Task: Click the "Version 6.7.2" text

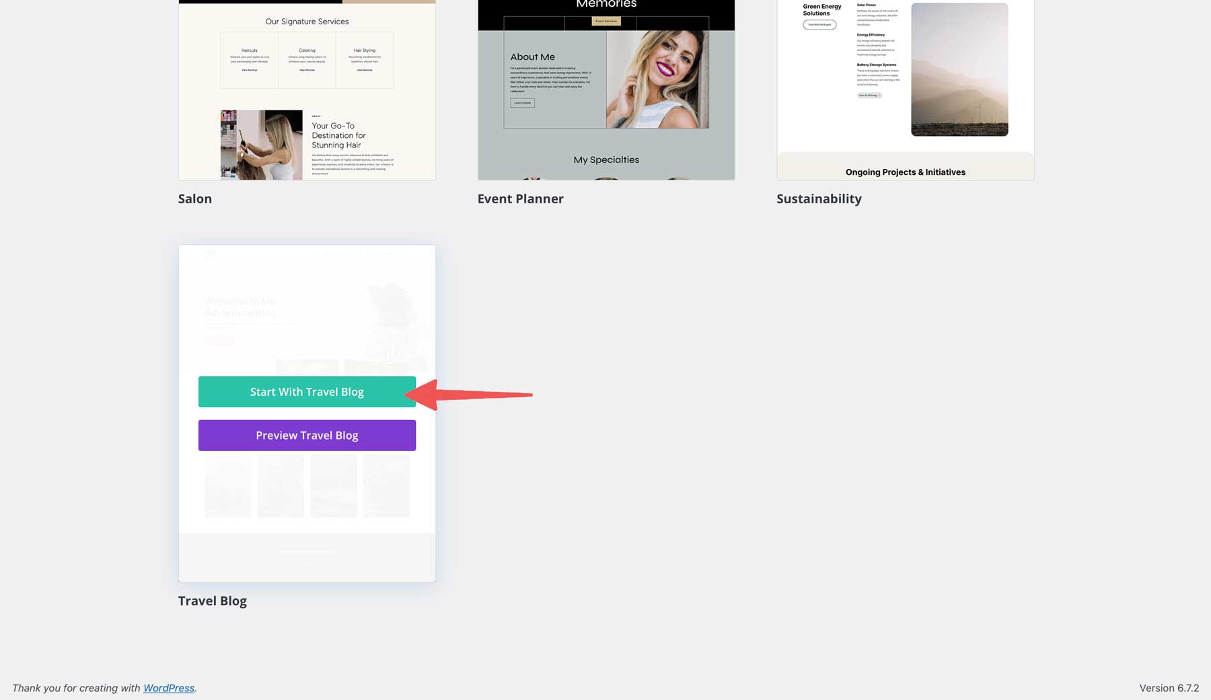Action: pyautogui.click(x=1169, y=688)
